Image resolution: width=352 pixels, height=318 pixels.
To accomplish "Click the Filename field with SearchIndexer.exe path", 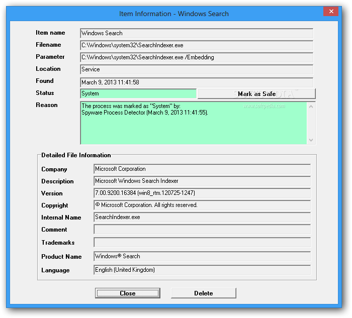I will pos(197,45).
